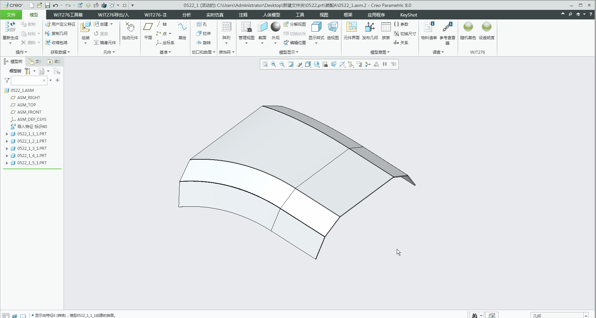Click the New file icon in the title bar
Viewport: 596px width, 318px height.
click(x=32, y=5)
